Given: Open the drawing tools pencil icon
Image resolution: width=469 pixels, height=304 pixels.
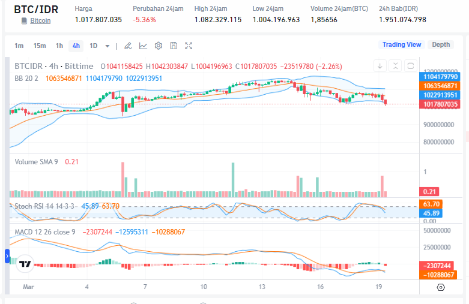Looking at the screenshot, I should pos(127,46).
